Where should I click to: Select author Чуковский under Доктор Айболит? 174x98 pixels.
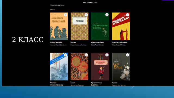coord(58,45)
